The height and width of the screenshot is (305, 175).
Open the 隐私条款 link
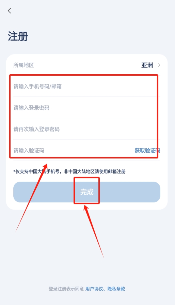[x=116, y=289]
